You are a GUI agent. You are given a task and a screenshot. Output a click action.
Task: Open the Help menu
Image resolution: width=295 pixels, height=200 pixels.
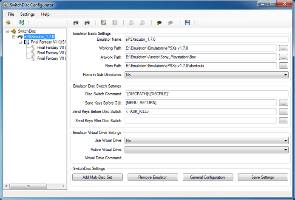click(45, 14)
